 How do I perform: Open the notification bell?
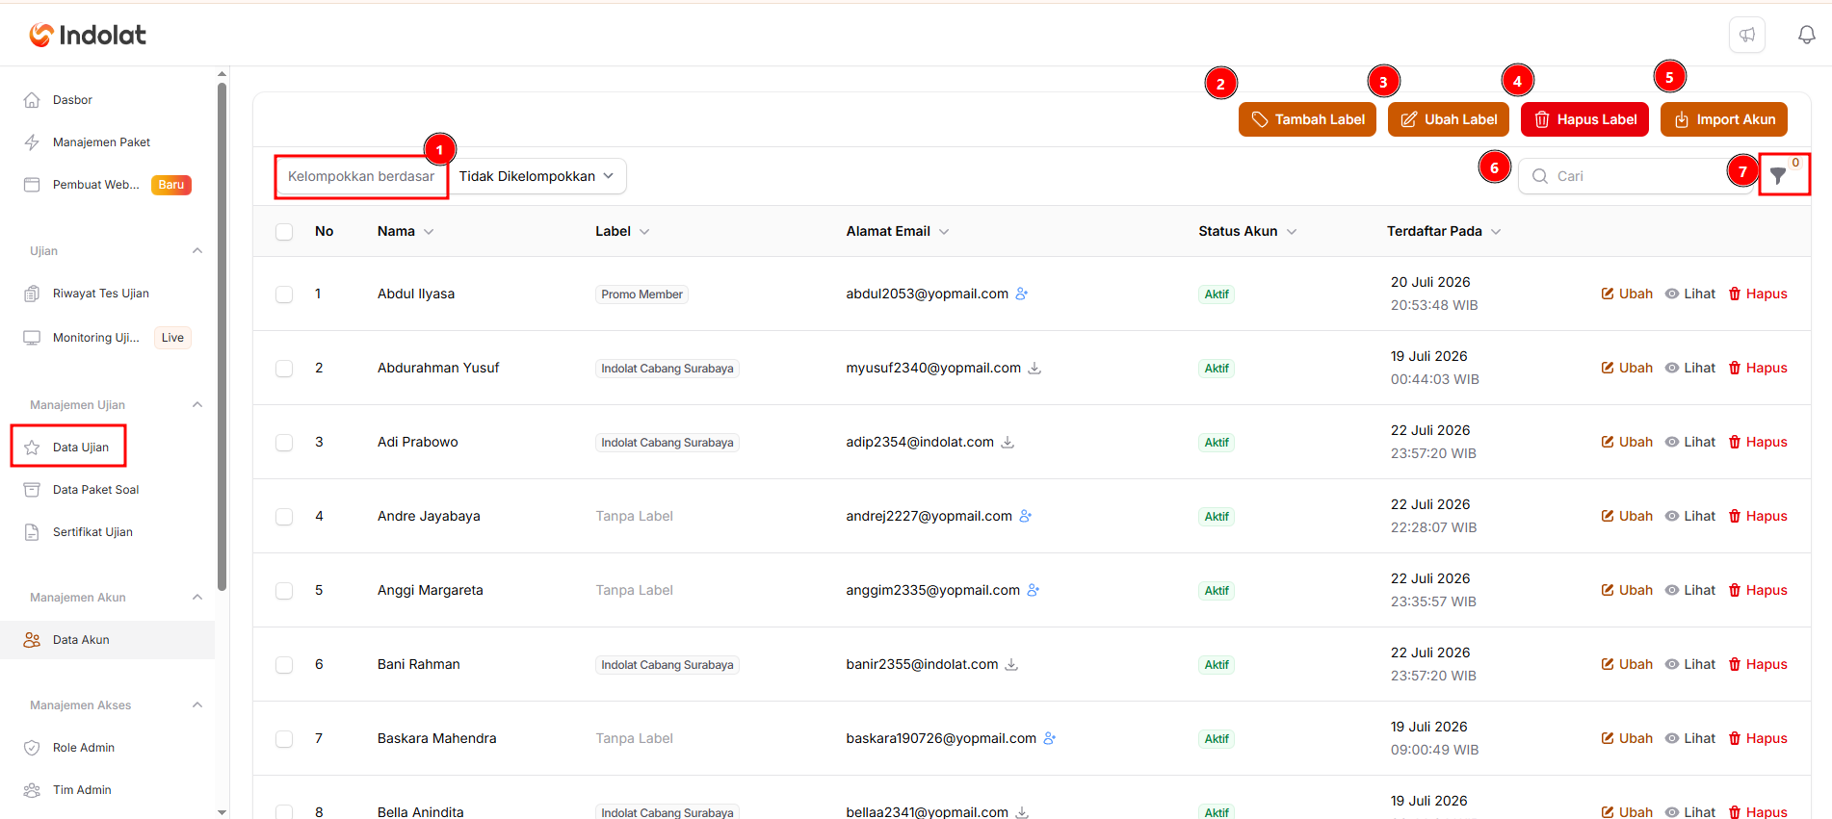click(1806, 35)
